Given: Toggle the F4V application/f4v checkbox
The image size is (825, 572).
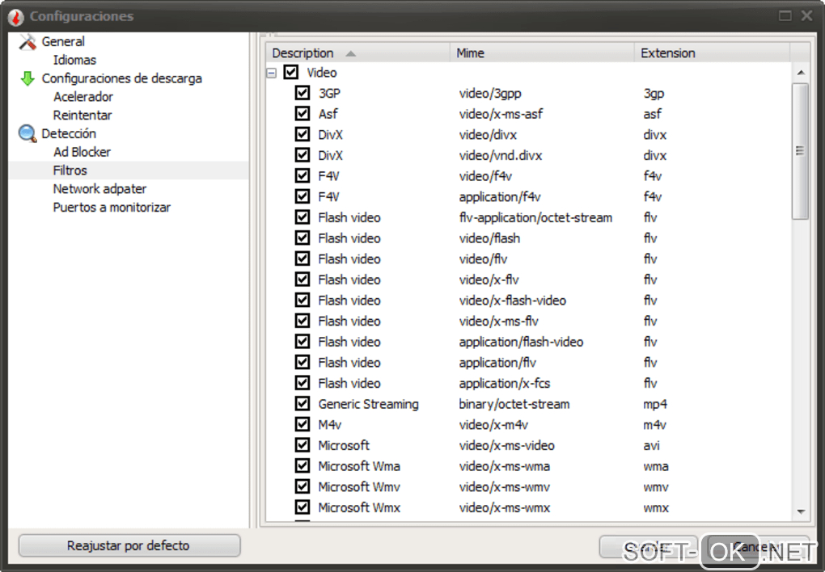Looking at the screenshot, I should [302, 196].
